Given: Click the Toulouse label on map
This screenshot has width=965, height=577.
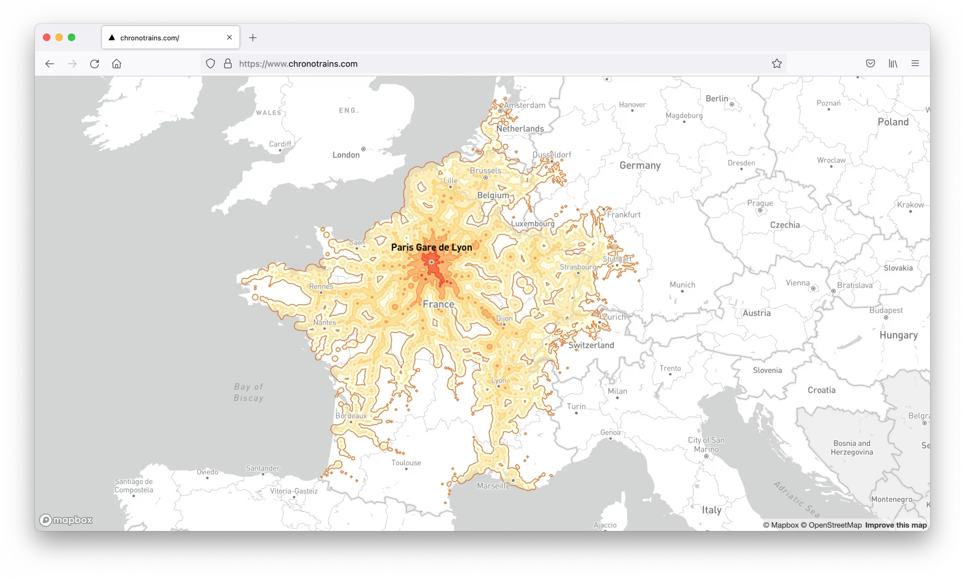Looking at the screenshot, I should tap(406, 463).
